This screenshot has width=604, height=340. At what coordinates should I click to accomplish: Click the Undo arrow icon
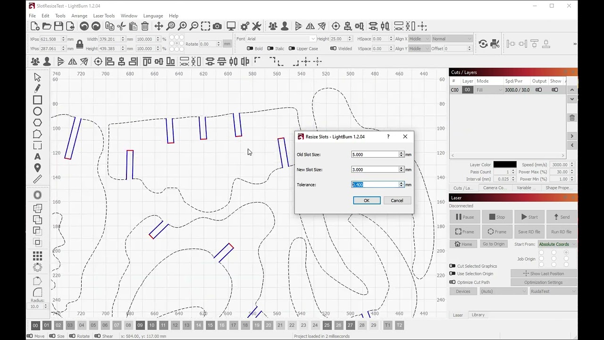pos(84,26)
